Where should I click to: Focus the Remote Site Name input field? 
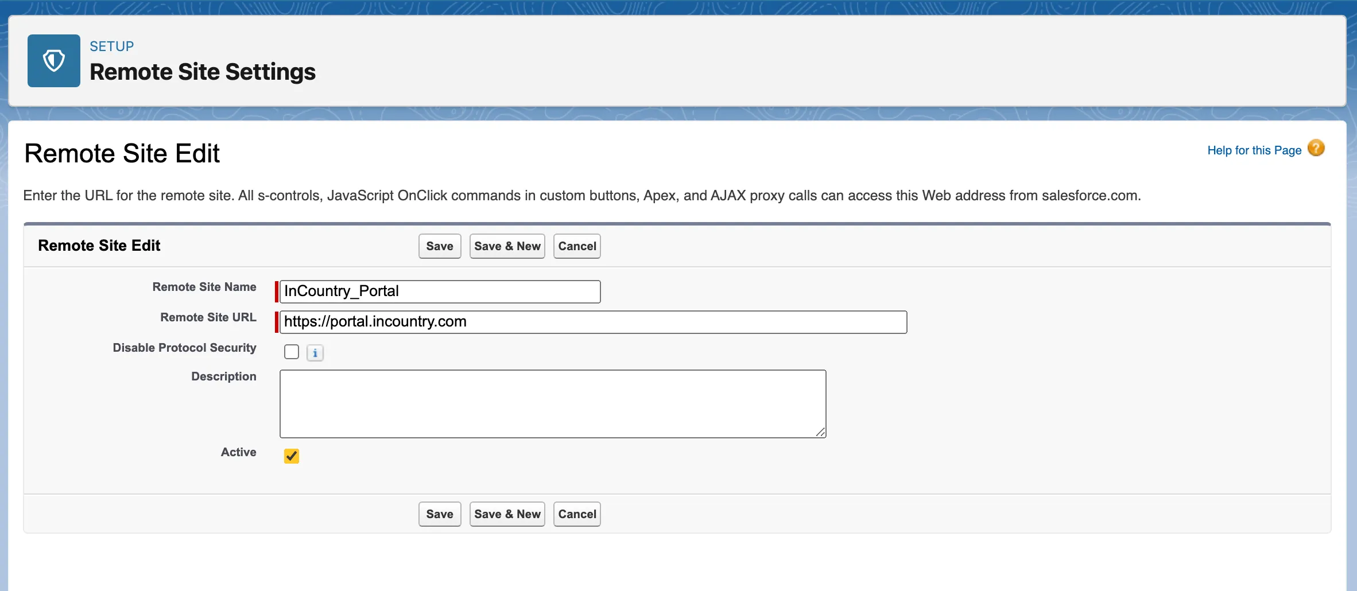click(440, 291)
